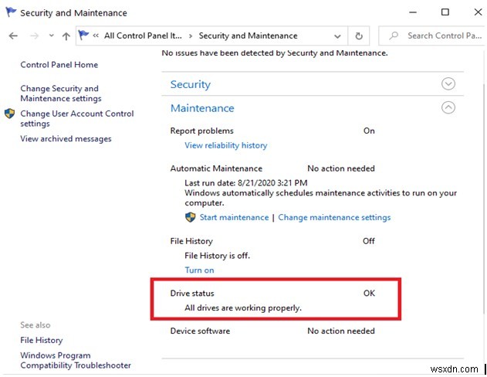Open Change User Account Control settings
This screenshot has width=487, height=377.
(x=77, y=118)
